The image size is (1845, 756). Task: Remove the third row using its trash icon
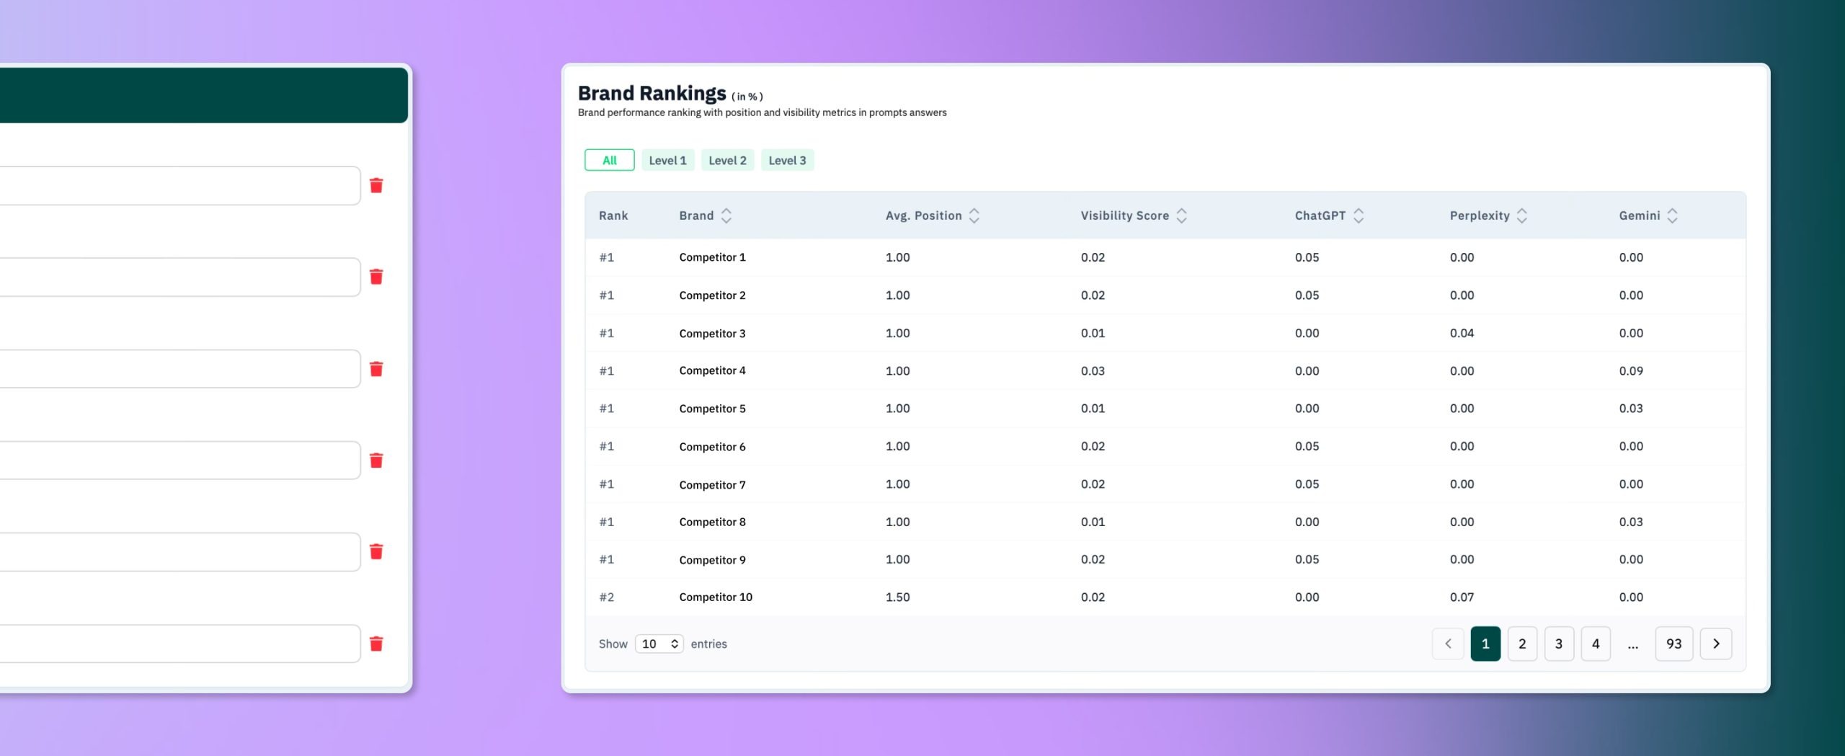pos(376,369)
